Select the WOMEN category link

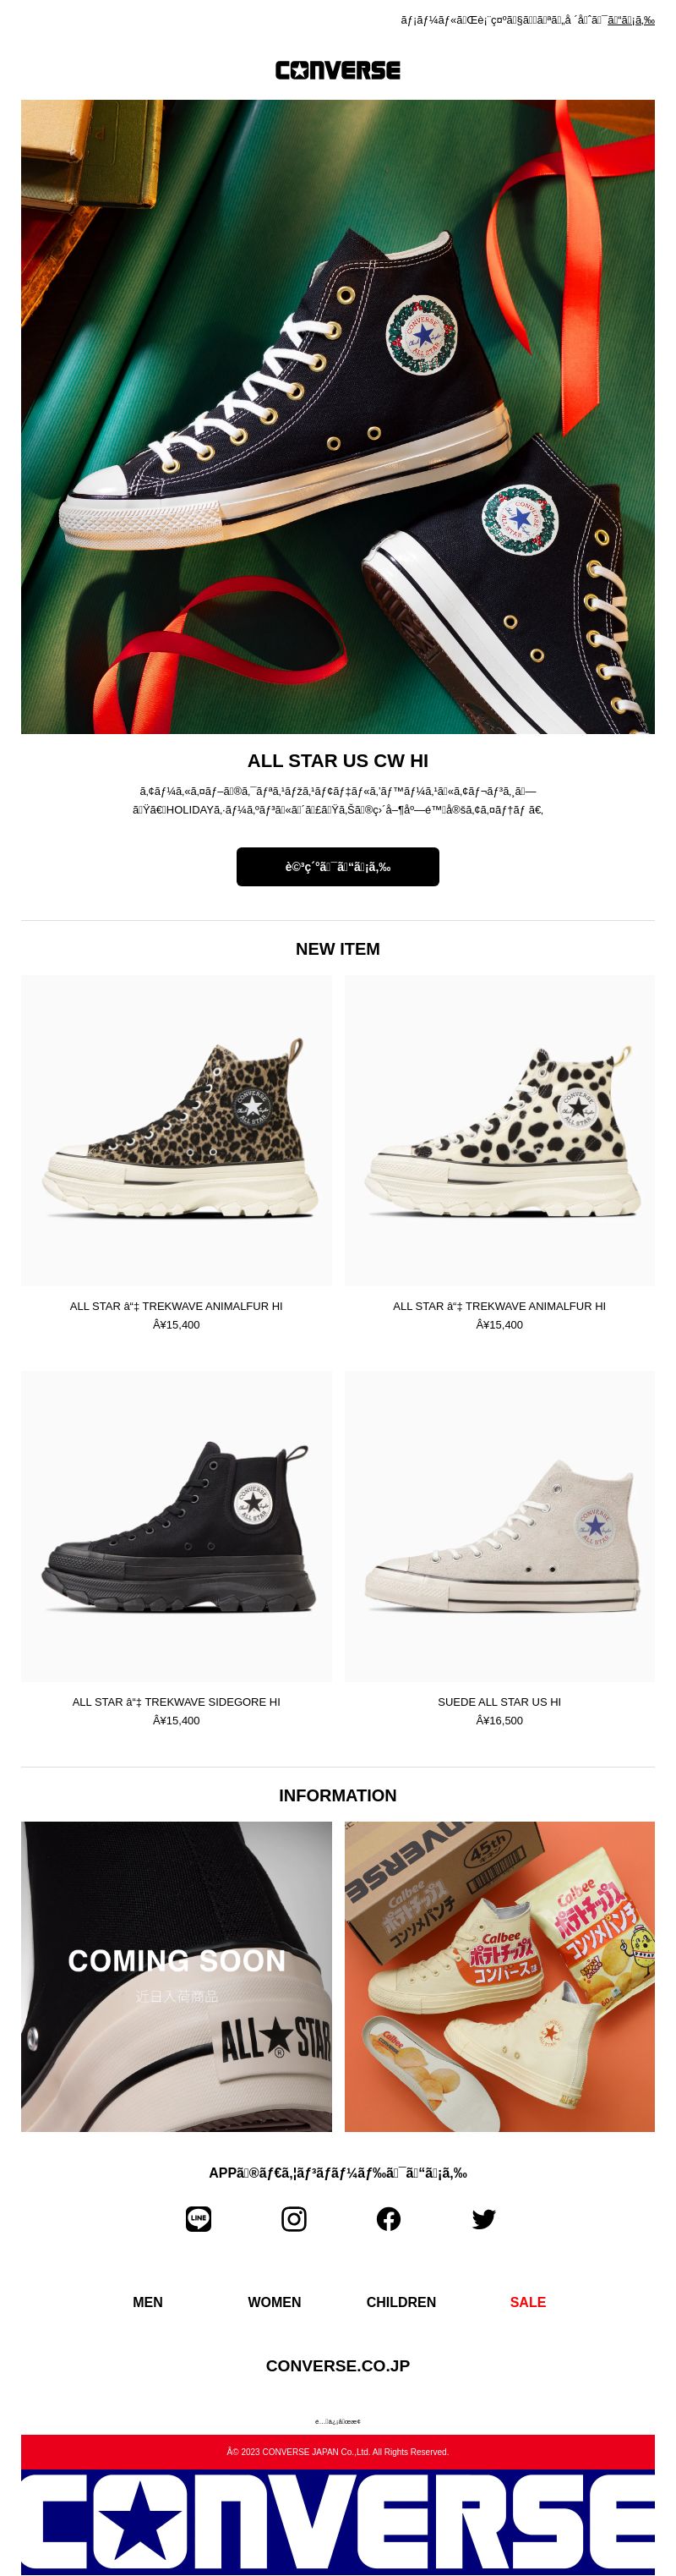coord(275,2302)
